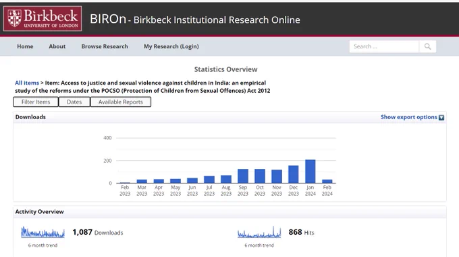Viewport: 459px width, 257px height.
Task: Click into the Search input field
Action: pos(384,46)
